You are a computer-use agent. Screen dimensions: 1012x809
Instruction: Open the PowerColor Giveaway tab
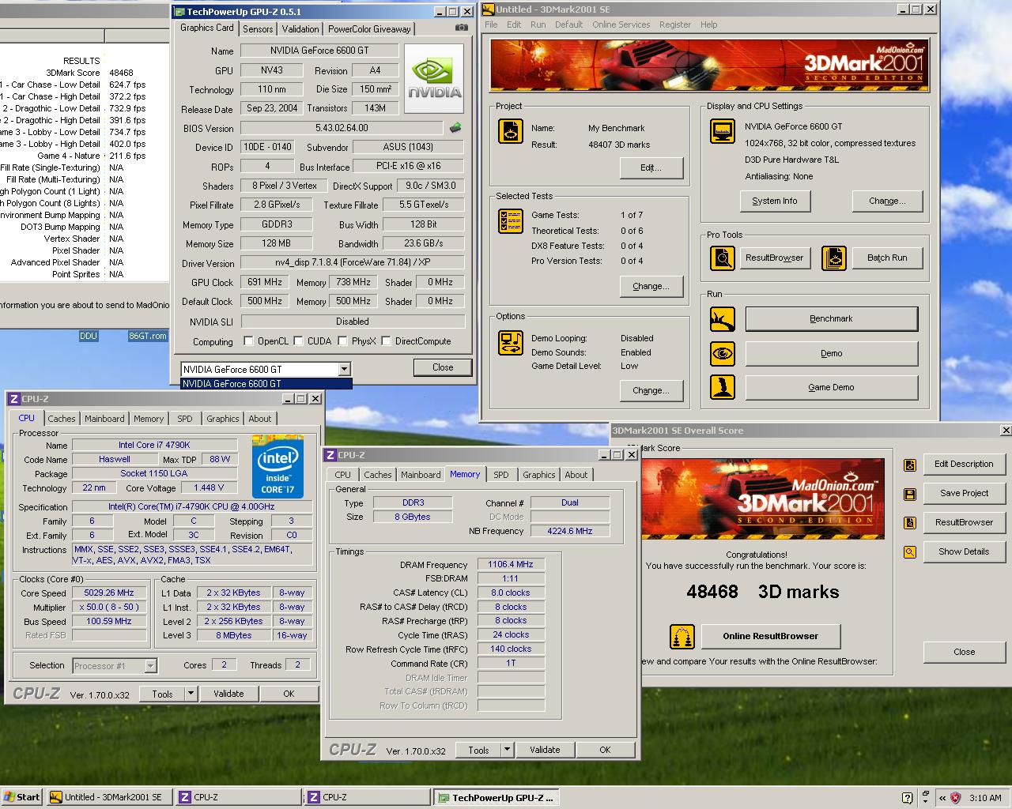(x=369, y=29)
